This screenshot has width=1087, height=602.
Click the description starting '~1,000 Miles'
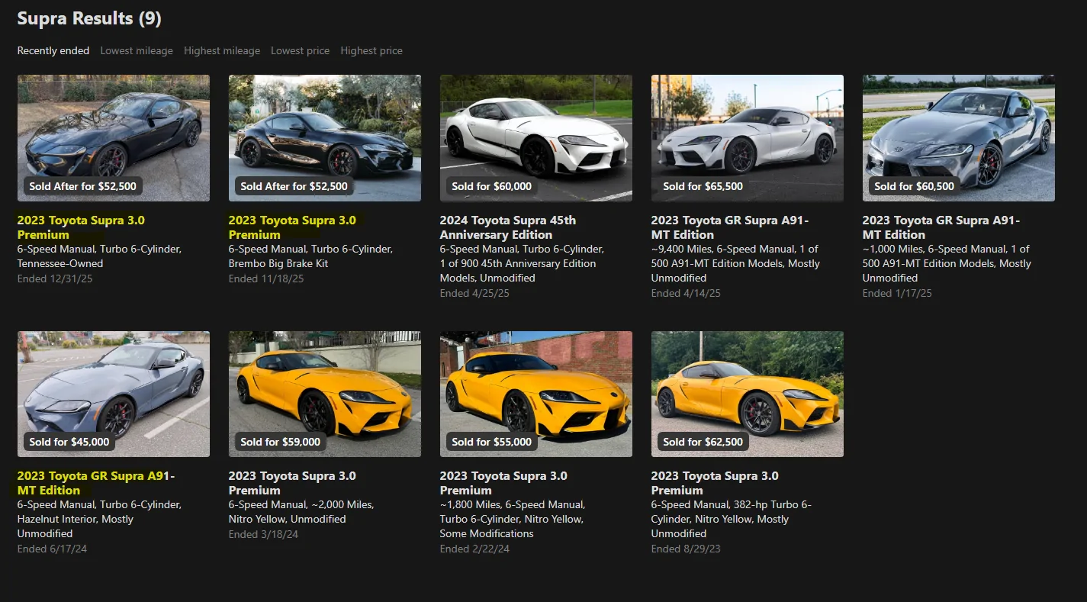947,263
